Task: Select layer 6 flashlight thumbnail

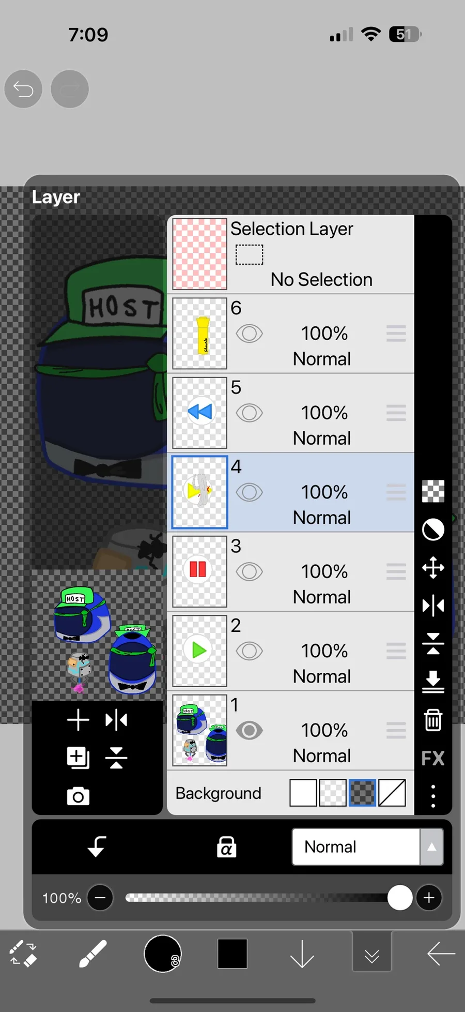Action: (199, 334)
